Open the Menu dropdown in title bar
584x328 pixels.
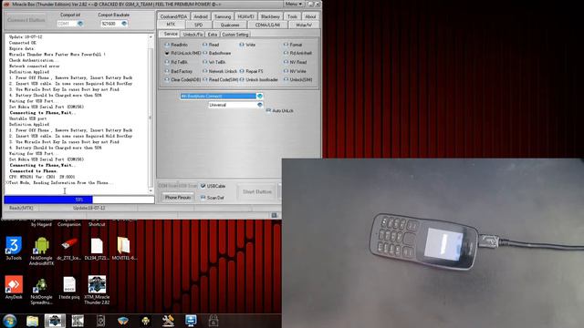pyautogui.click(x=294, y=4)
